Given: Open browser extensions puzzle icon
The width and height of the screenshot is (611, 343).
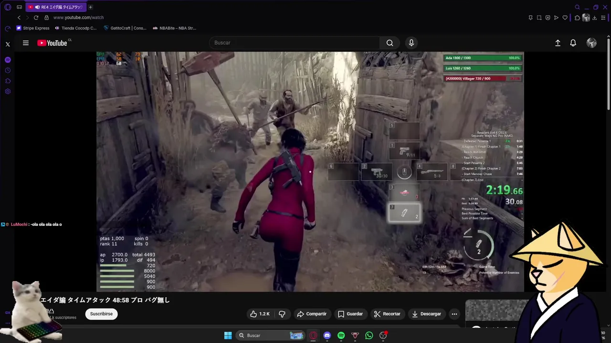Looking at the screenshot, I should point(577,18).
